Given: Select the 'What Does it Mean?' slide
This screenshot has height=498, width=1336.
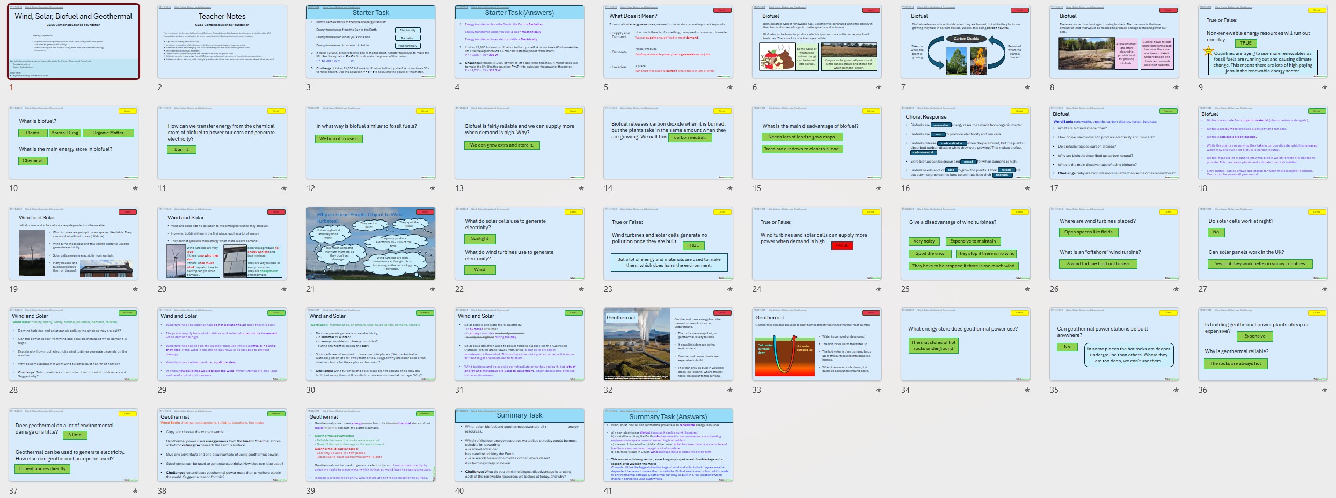Looking at the screenshot, I should (x=668, y=42).
